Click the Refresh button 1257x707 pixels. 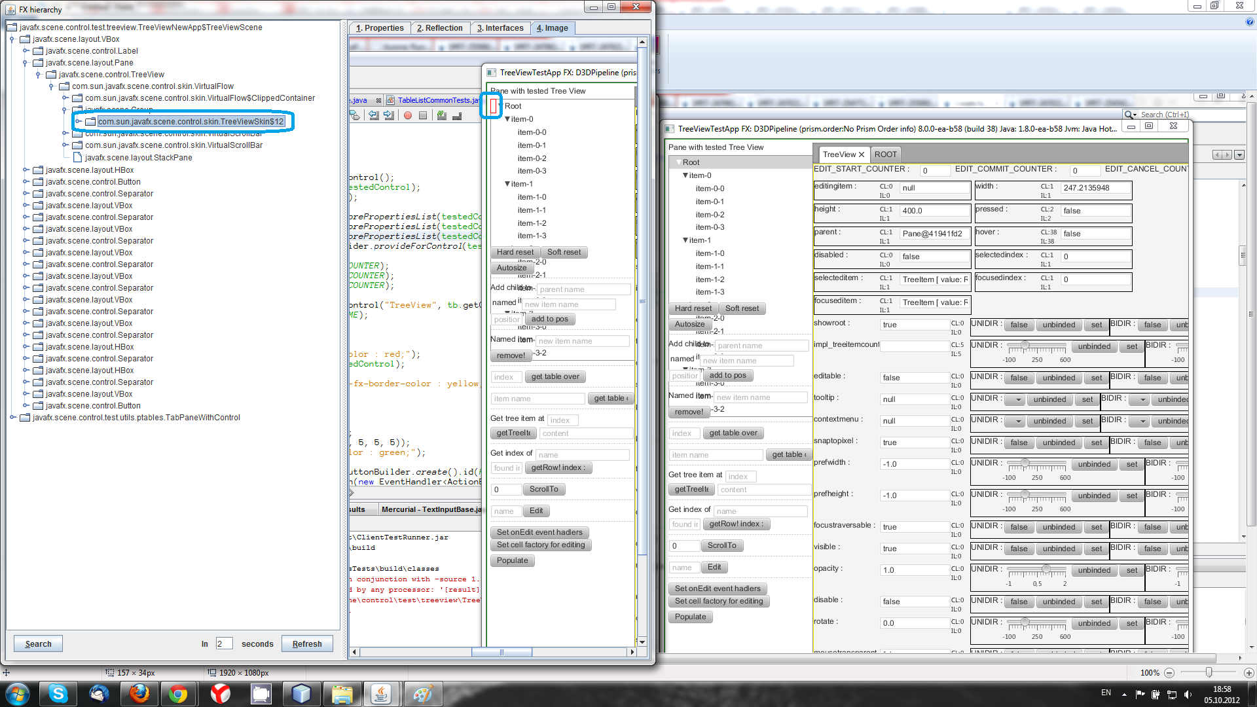pos(306,644)
